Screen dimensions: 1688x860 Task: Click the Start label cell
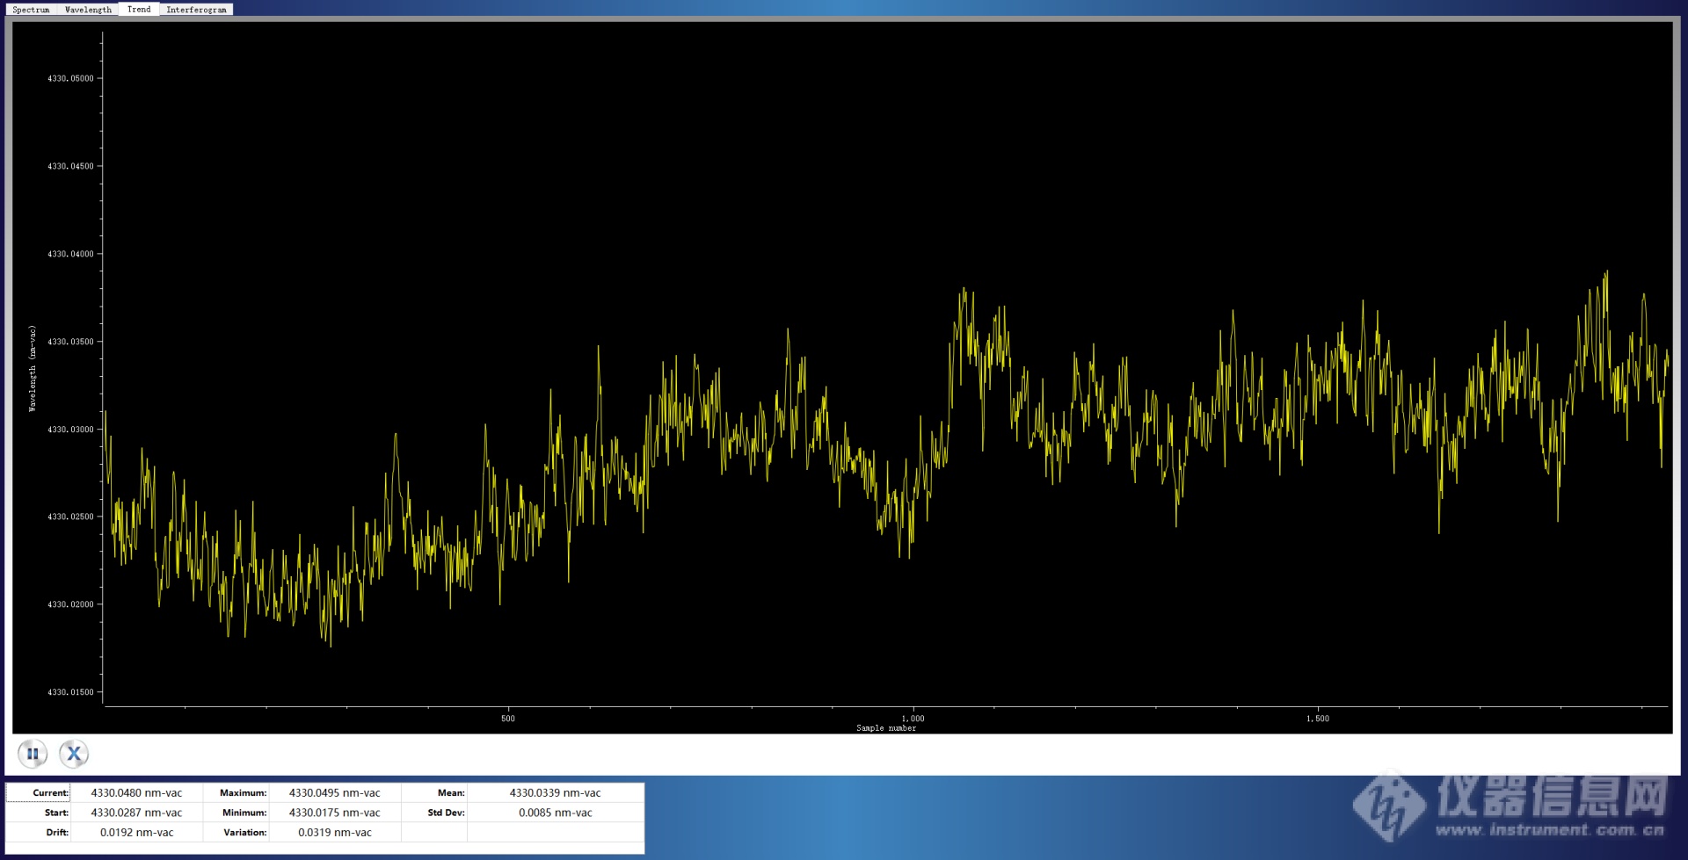click(39, 813)
